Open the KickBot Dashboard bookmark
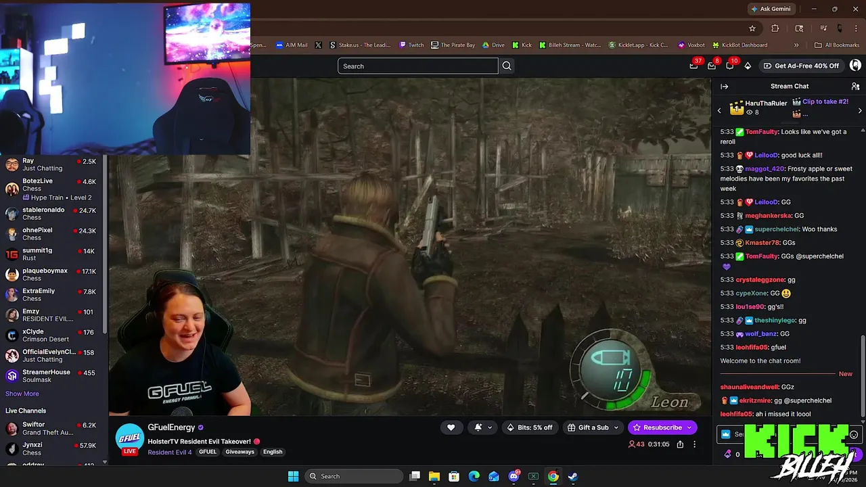The height and width of the screenshot is (487, 866). click(739, 45)
